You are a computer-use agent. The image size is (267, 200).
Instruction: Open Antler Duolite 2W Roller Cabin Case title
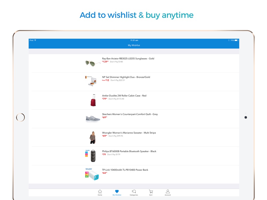(124, 95)
